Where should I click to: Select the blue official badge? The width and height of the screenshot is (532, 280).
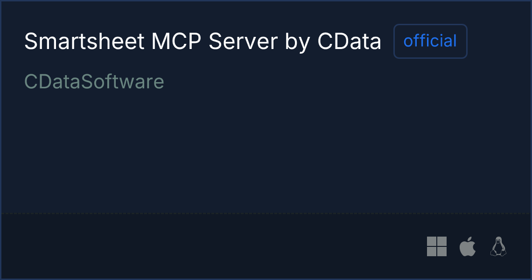(x=430, y=41)
